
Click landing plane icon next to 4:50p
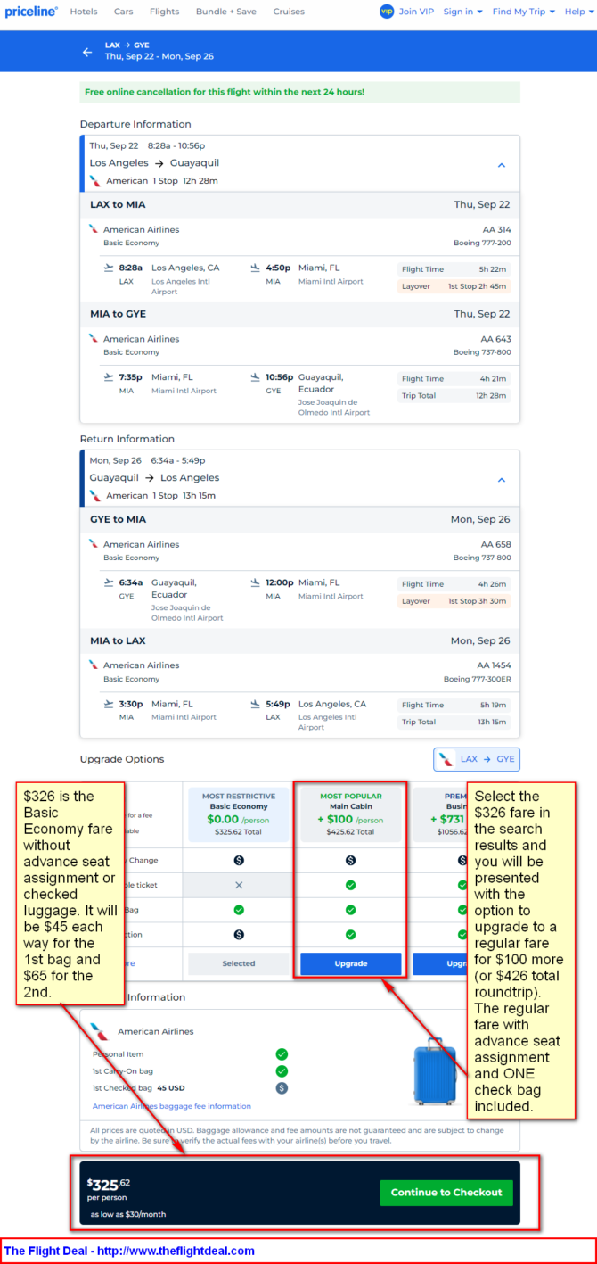pos(255,268)
